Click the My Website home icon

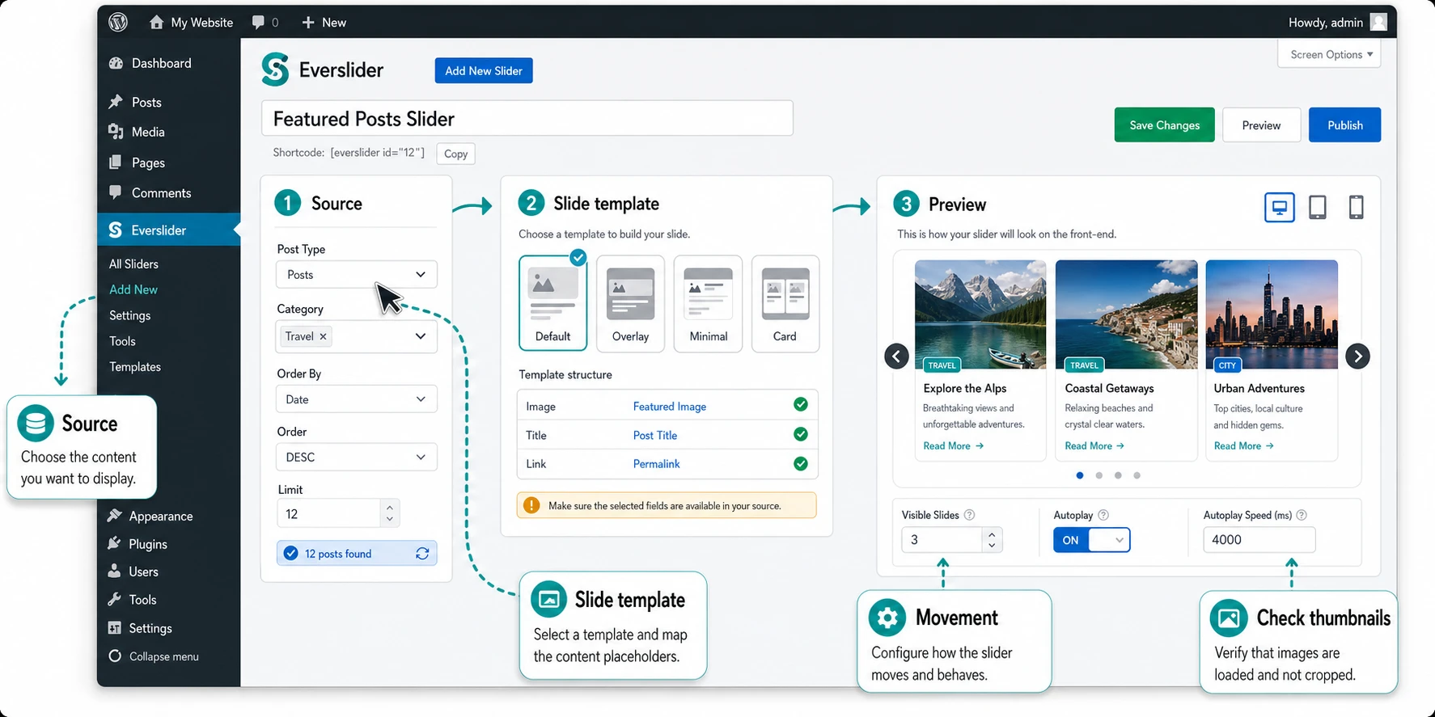coord(156,22)
